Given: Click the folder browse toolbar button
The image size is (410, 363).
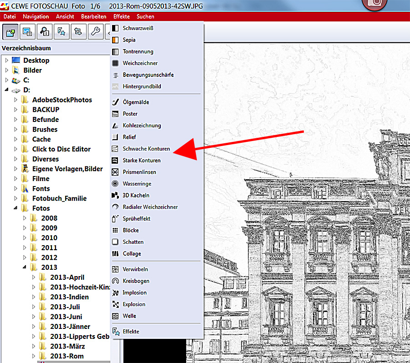Looking at the screenshot, I should [x=10, y=31].
